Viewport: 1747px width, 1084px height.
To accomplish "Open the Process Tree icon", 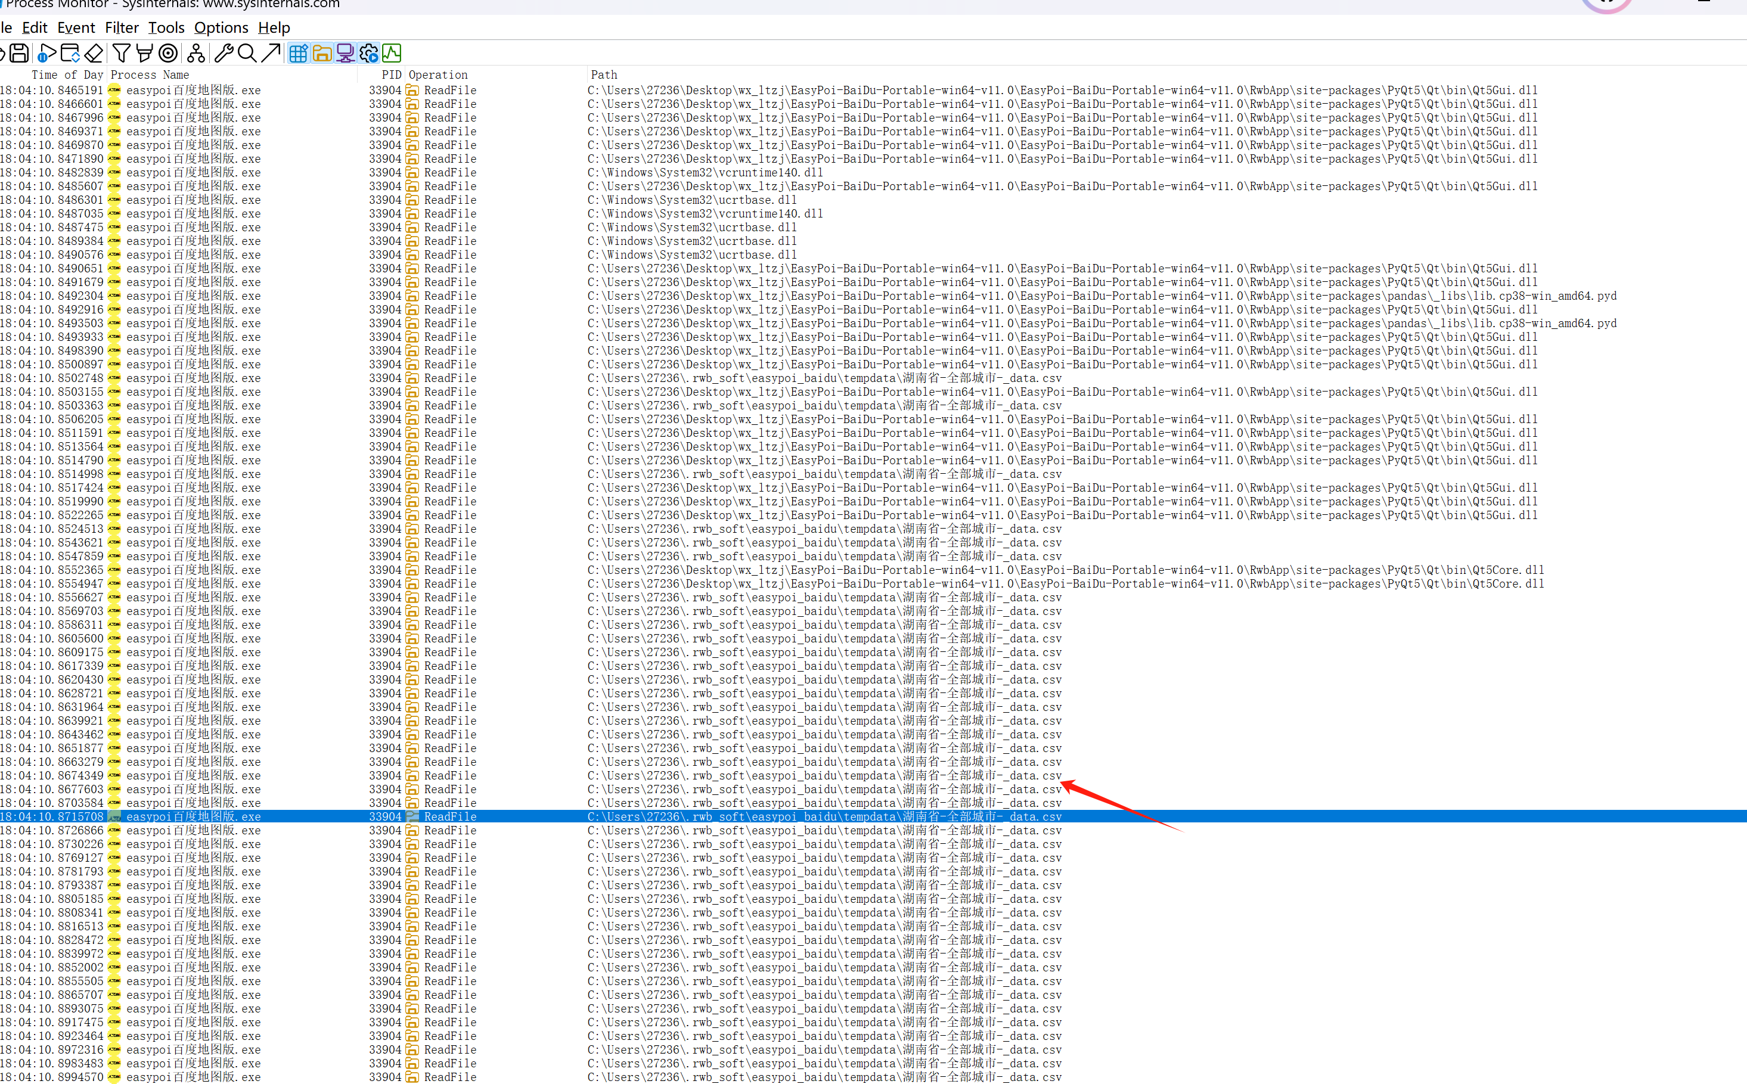I will (x=196, y=53).
